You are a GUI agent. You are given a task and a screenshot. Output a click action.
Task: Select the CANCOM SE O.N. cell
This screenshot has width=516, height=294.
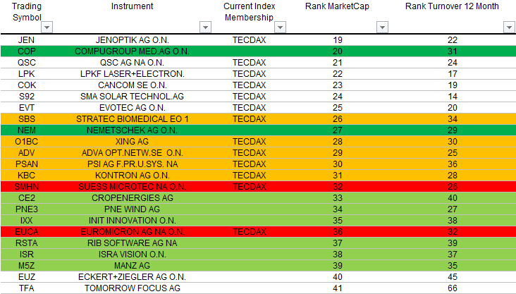132,85
